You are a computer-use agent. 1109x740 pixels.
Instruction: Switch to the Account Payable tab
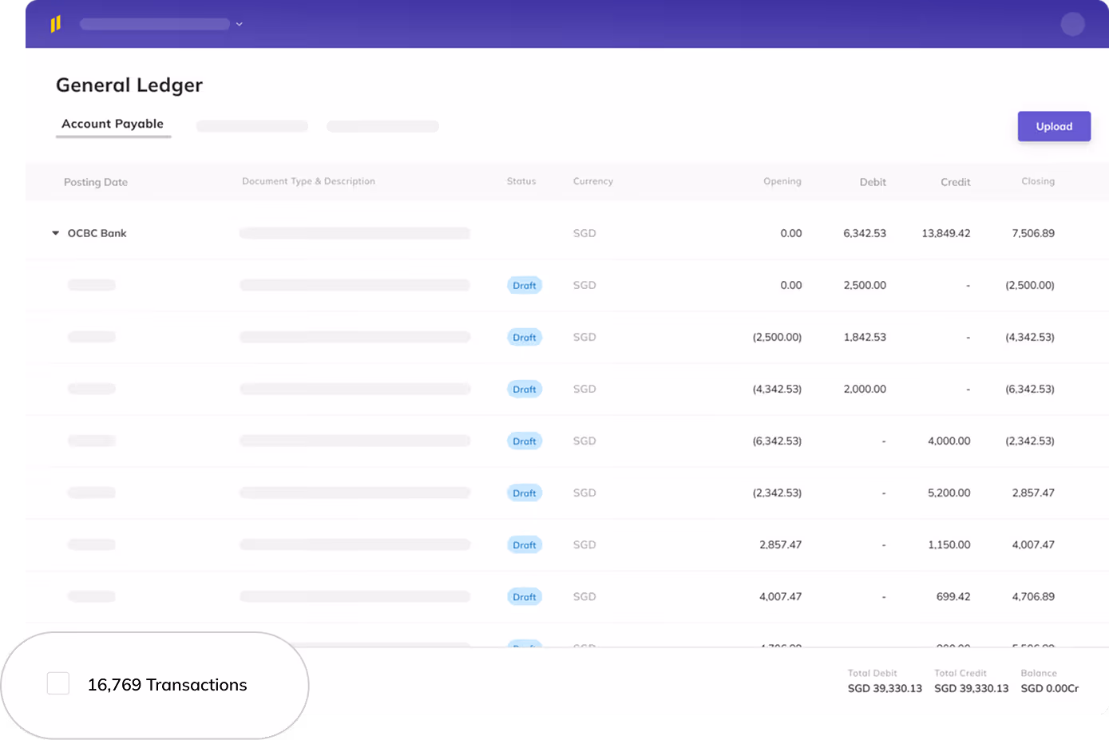(x=113, y=124)
